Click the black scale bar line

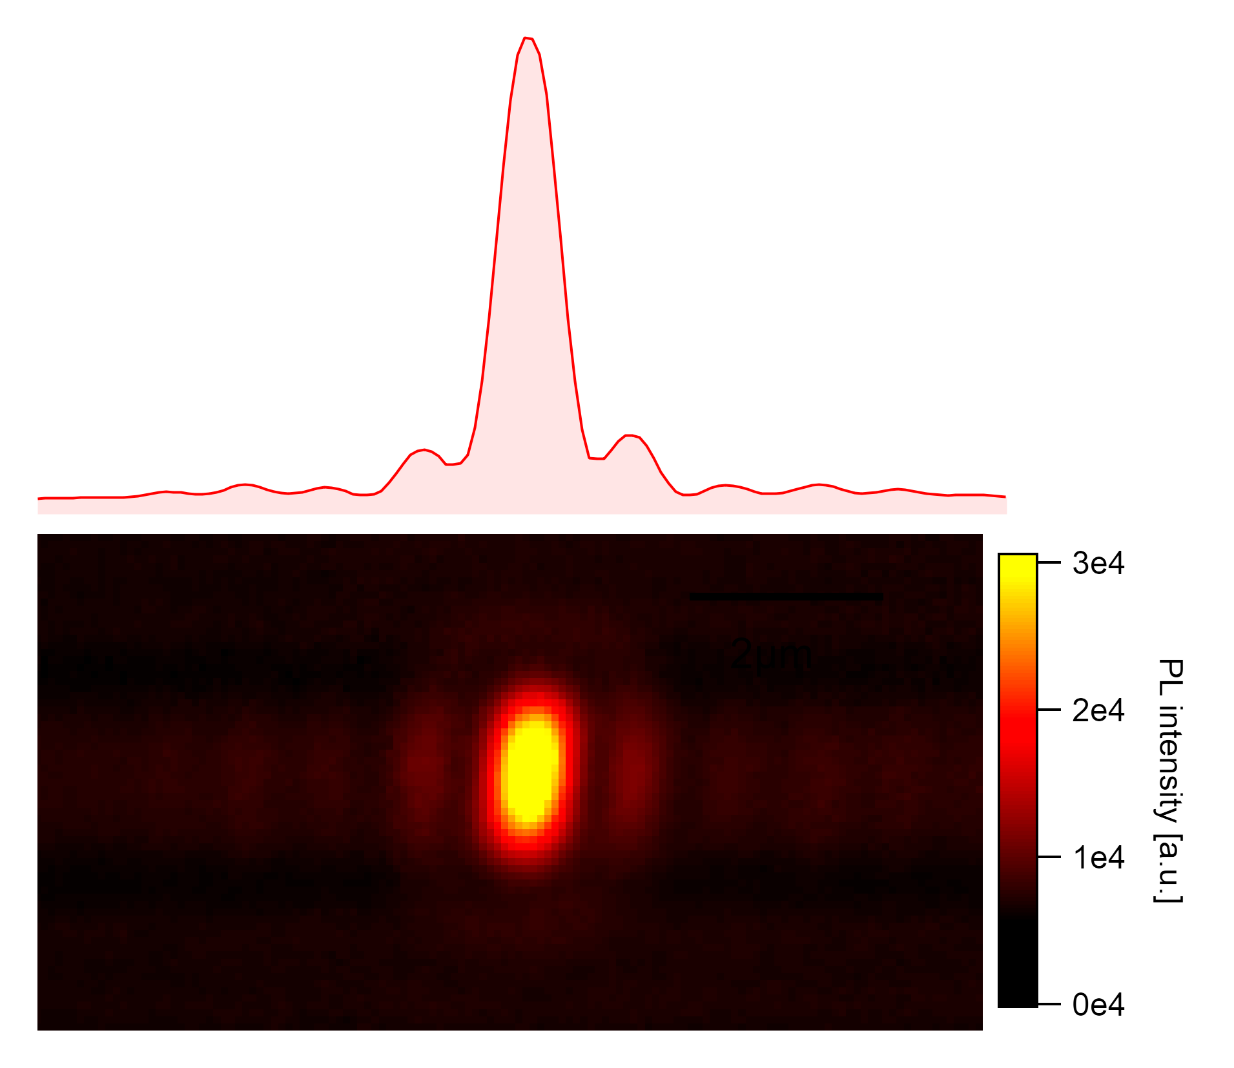click(x=785, y=597)
